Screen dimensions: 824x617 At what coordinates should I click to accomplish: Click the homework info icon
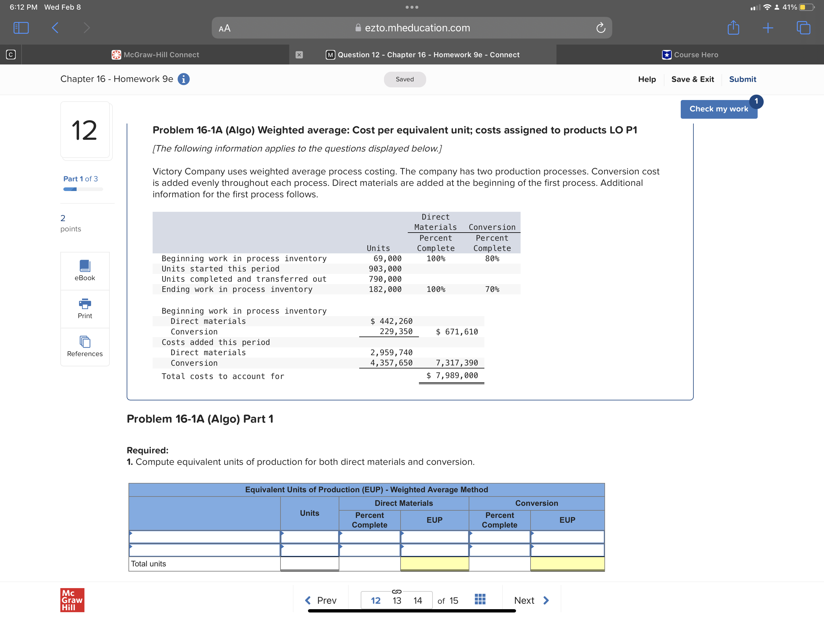point(184,79)
